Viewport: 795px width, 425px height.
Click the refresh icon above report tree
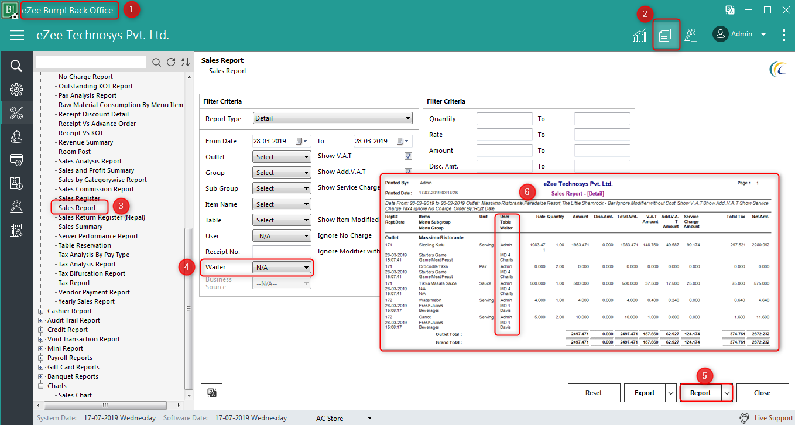(x=171, y=63)
